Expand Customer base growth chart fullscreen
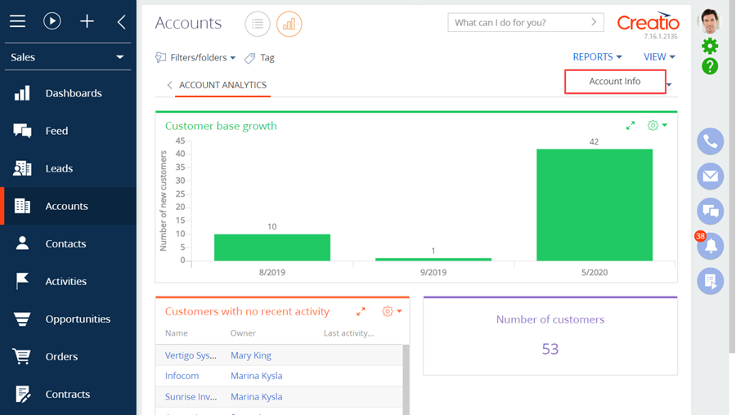Screen dimensions: 736x415 point(631,126)
